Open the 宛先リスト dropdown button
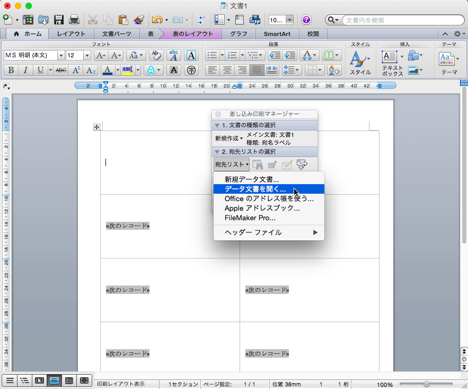Viewport: 468px width, 389px height. click(232, 165)
